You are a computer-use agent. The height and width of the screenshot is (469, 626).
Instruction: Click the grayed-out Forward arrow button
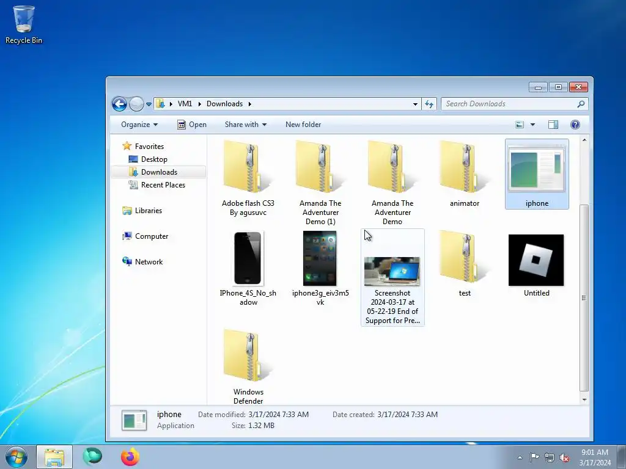point(136,104)
